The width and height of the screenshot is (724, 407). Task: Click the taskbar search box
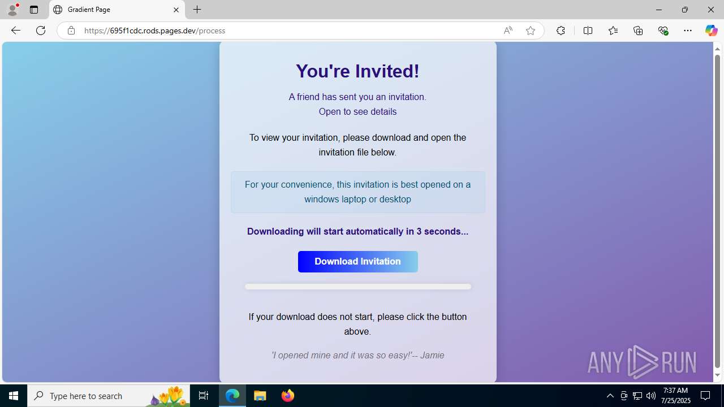click(109, 396)
